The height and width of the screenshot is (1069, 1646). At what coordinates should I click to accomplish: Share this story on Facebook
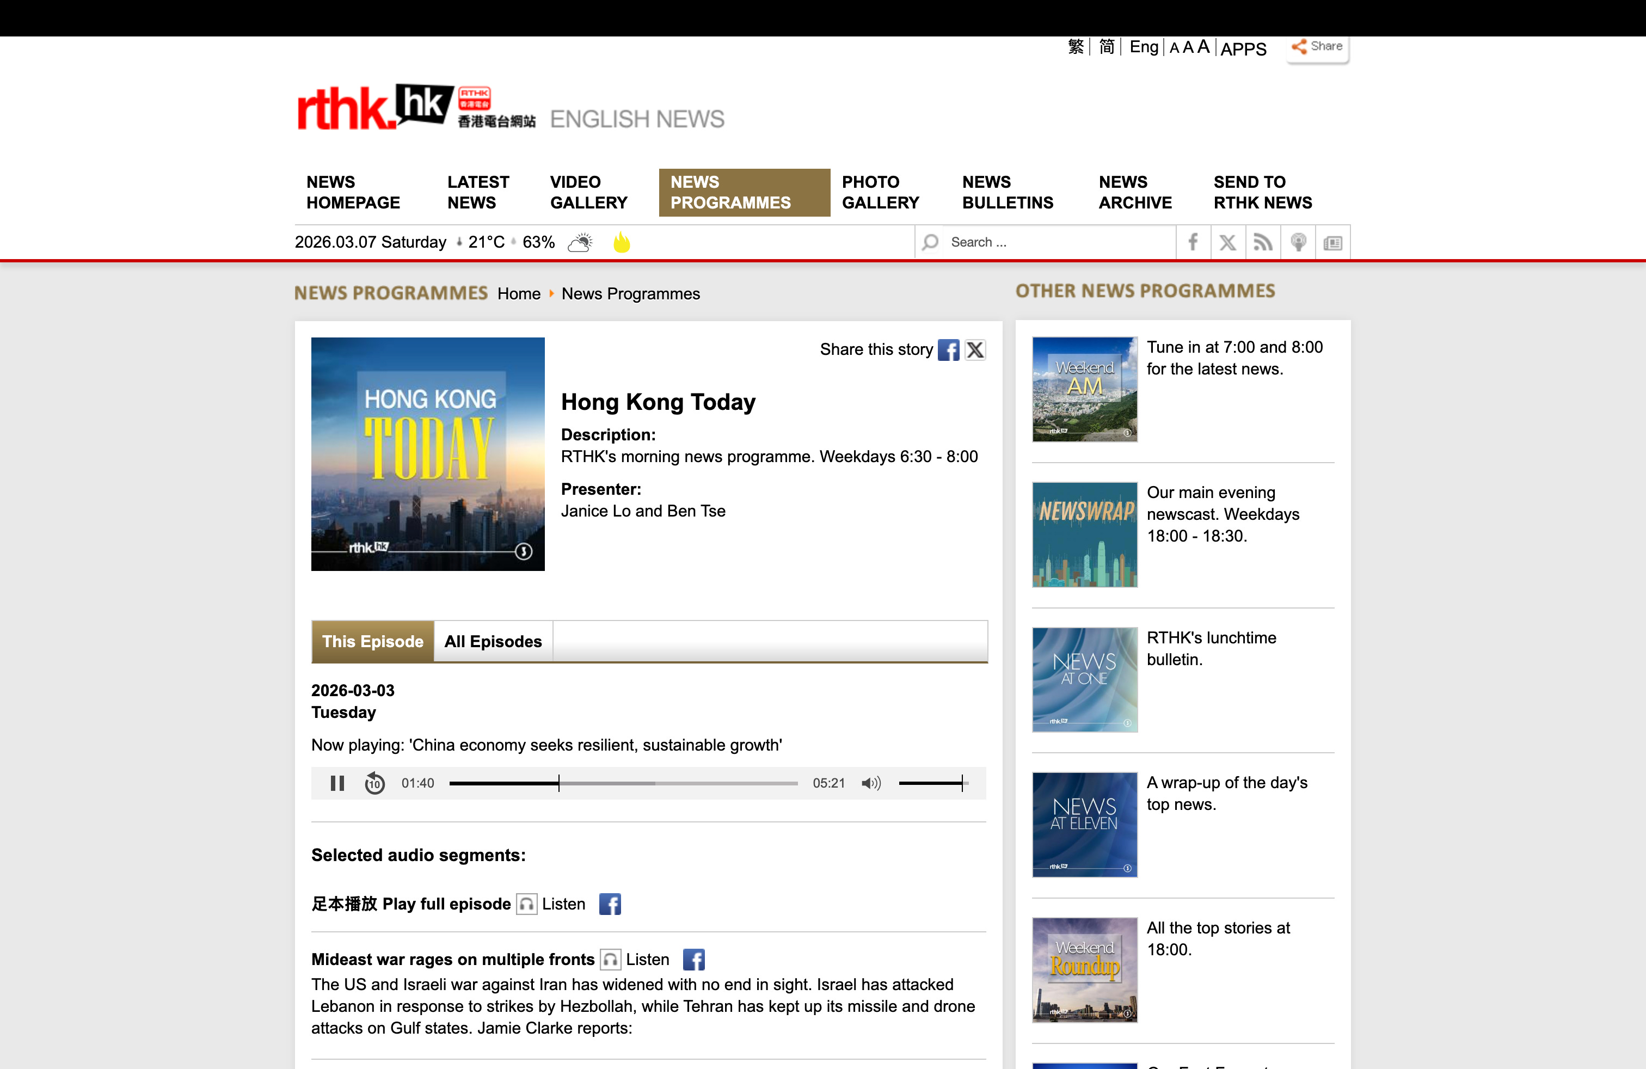[948, 350]
